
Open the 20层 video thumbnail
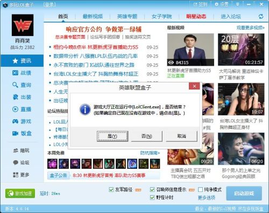[x=241, y=50]
